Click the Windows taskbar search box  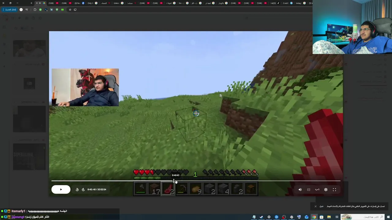[363, 217]
